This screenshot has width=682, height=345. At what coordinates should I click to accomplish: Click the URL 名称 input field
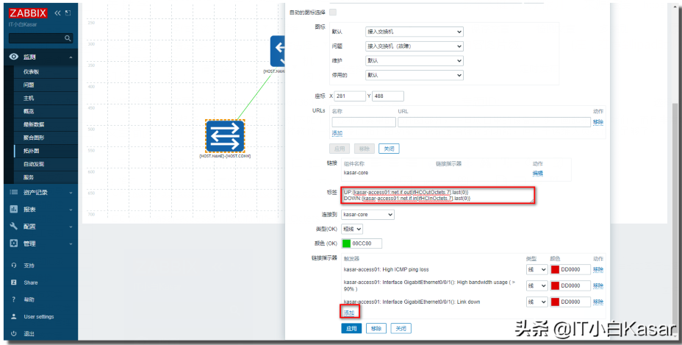point(364,122)
